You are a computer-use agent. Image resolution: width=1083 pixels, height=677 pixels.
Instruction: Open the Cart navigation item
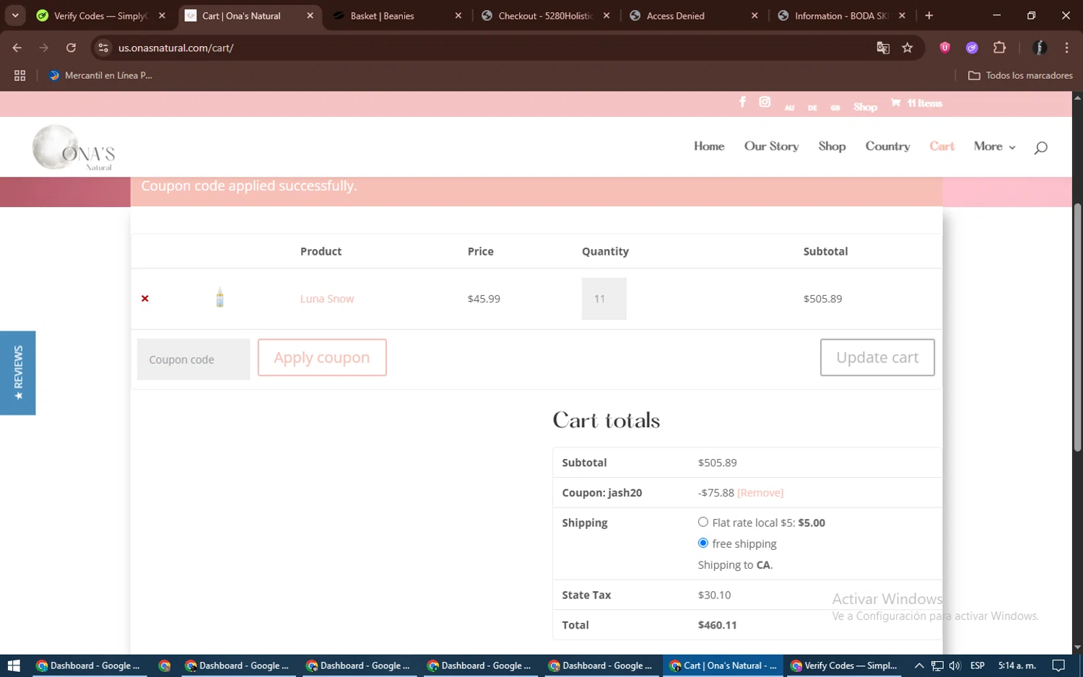(x=941, y=146)
